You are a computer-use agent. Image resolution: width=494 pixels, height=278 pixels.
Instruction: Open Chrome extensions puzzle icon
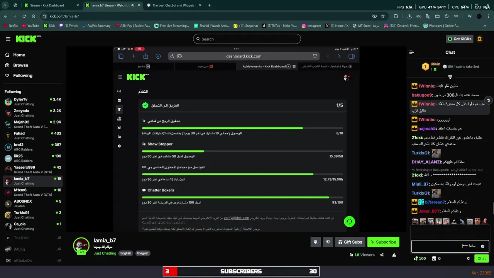[396, 16]
